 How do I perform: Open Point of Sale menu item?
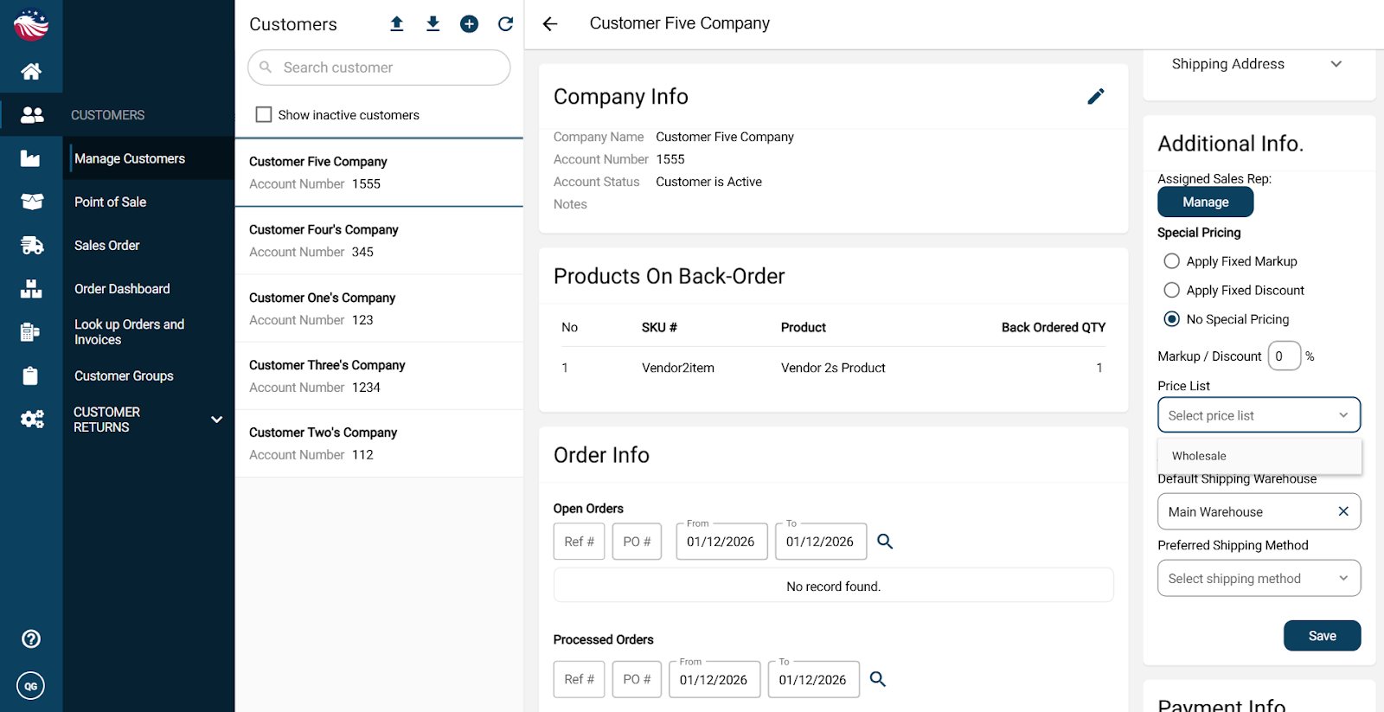coord(111,202)
